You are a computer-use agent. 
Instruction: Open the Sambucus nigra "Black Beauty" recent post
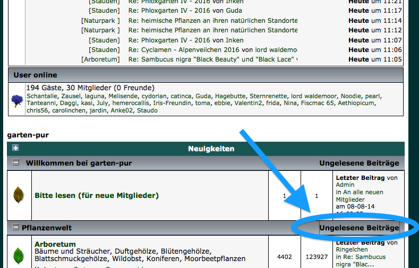[x=212, y=59]
